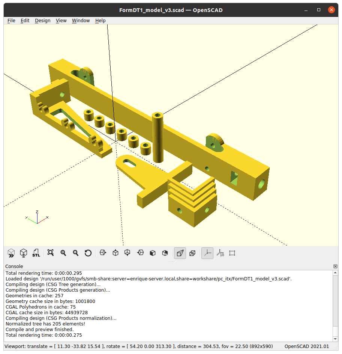This screenshot has width=342, height=354.
Task: Toggle Show Scale Markers icon
Action: [220, 253]
